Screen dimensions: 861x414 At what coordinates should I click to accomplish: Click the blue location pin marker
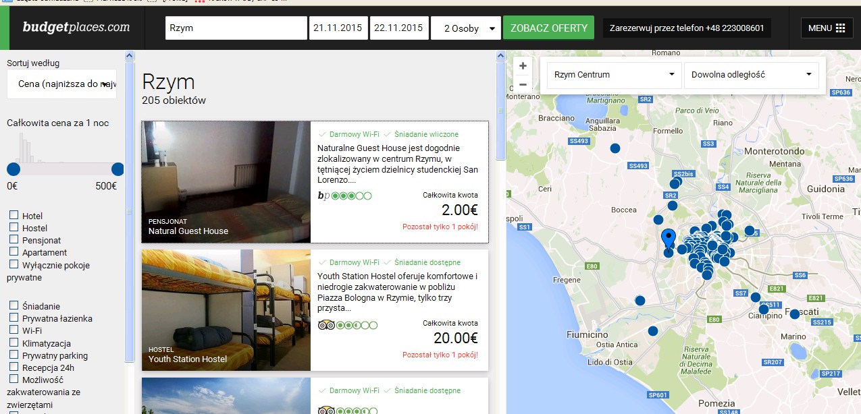669,240
